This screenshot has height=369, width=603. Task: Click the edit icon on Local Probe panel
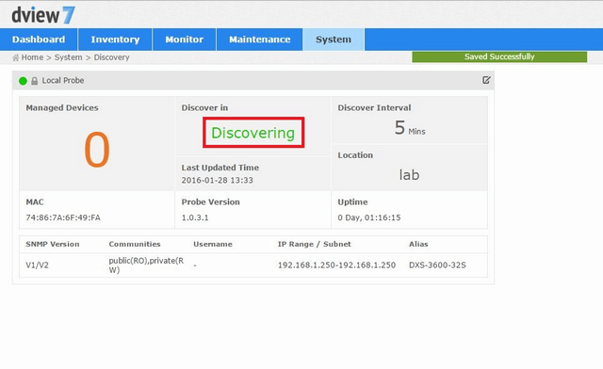point(486,80)
